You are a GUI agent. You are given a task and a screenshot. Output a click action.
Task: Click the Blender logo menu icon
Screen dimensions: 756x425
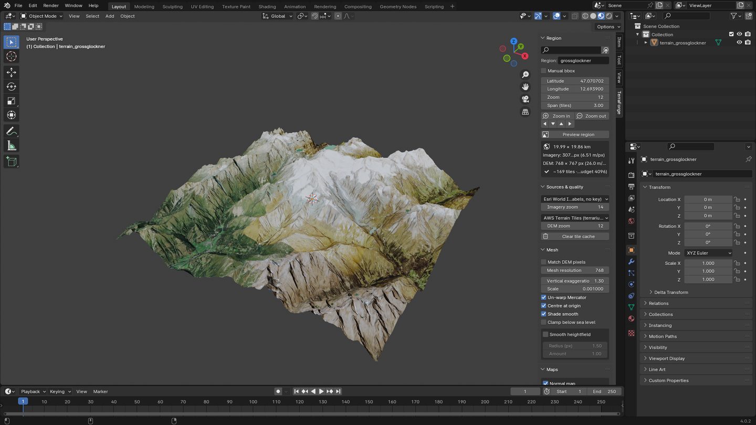point(6,5)
